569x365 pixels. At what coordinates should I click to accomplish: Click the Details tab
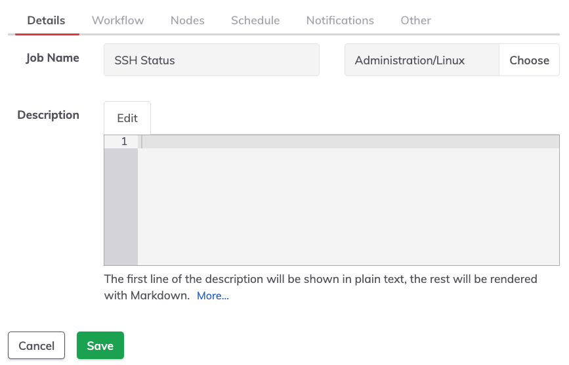(x=46, y=20)
